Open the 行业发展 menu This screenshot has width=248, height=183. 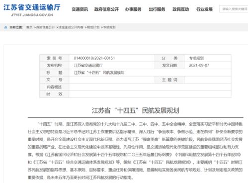click(204, 9)
